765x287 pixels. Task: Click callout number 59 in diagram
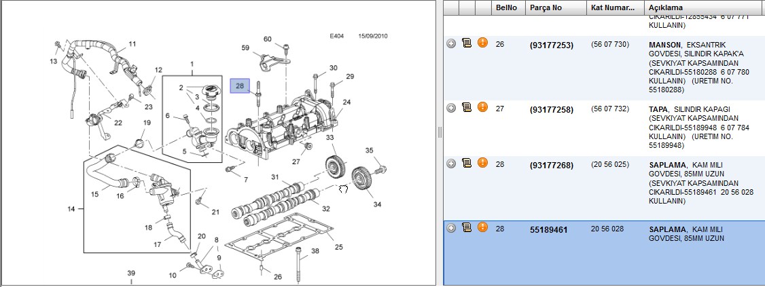pos(245,47)
